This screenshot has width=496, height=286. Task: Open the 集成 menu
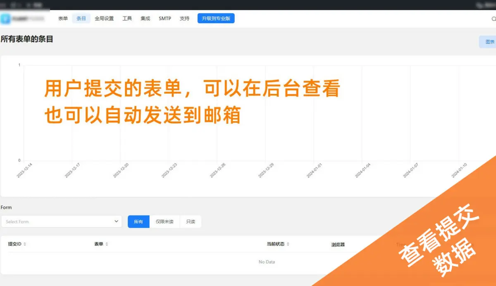click(145, 19)
